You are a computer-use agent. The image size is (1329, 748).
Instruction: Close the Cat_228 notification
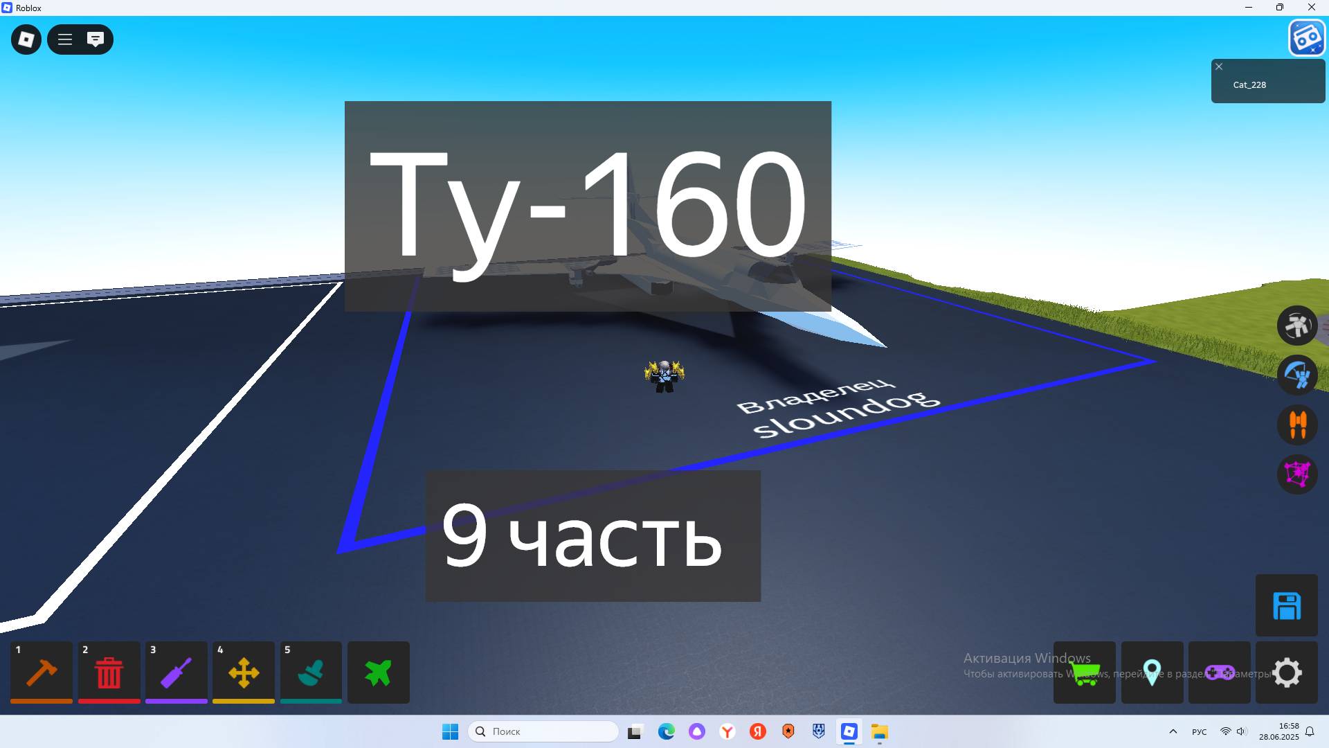coord(1219,66)
